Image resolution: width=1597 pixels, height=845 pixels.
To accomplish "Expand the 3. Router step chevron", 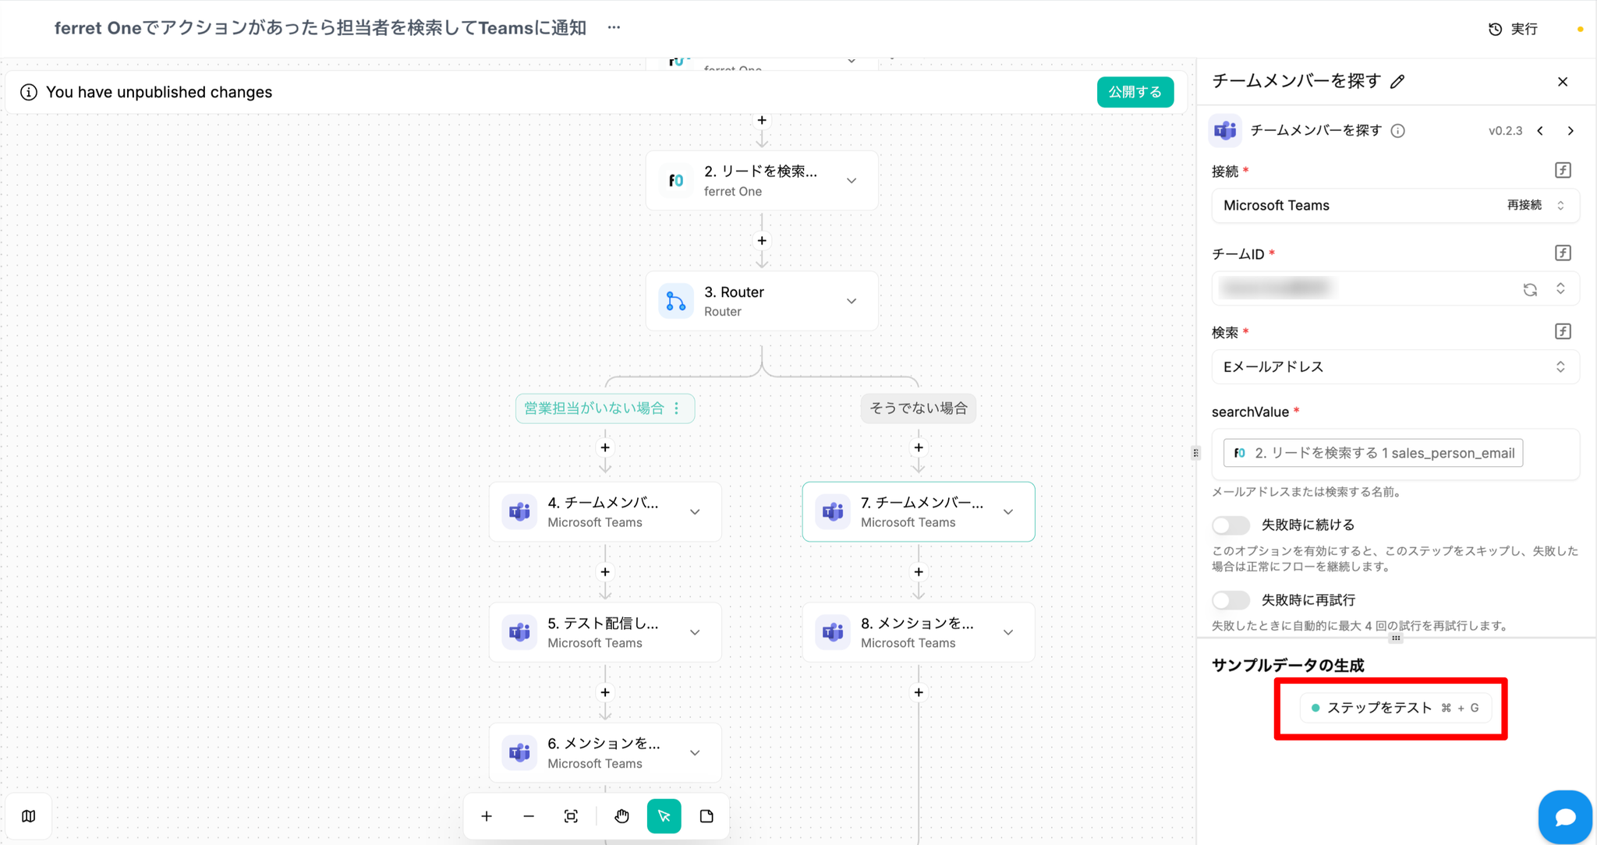I will (852, 302).
